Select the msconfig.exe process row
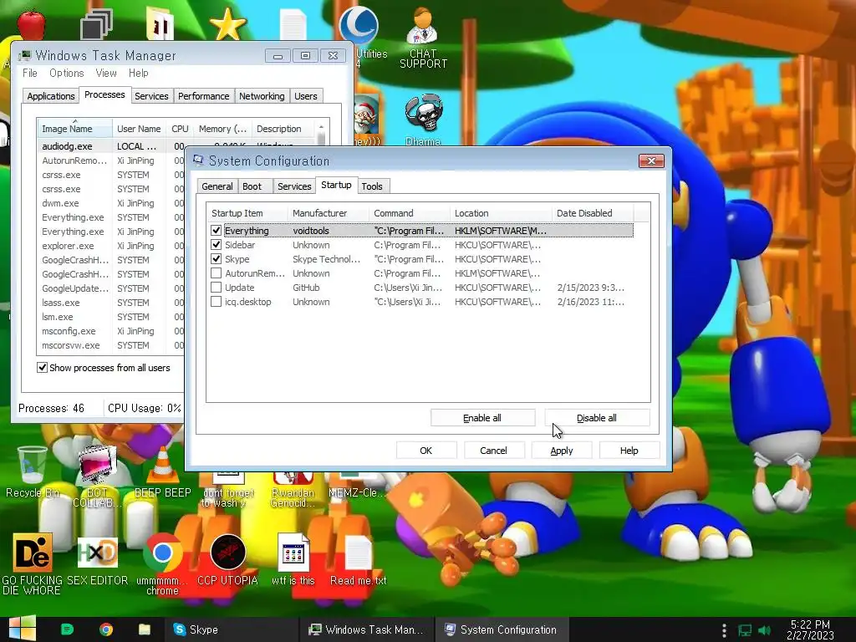856x642 pixels. pyautogui.click(x=111, y=331)
